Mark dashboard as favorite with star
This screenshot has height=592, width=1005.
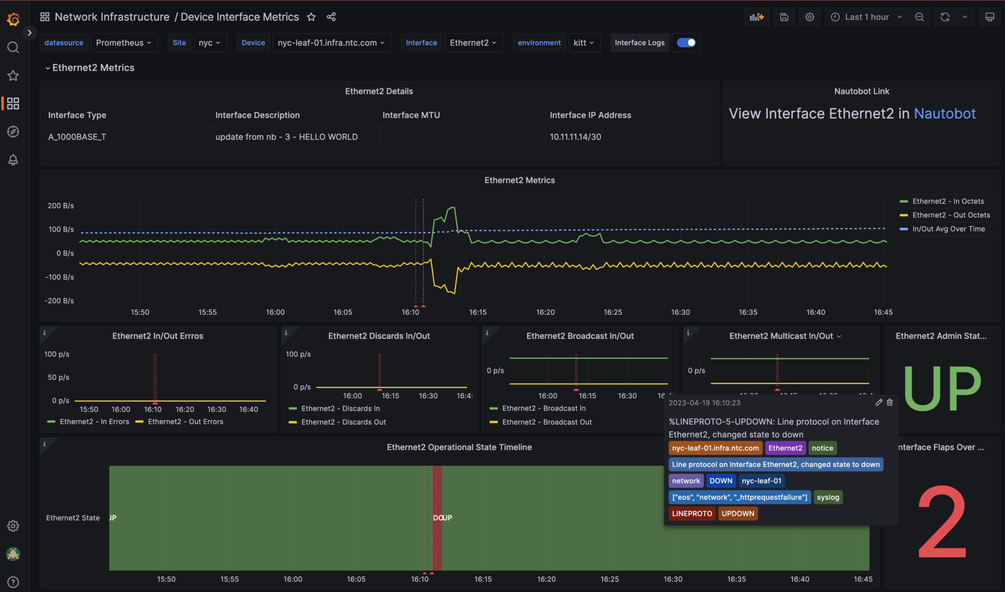(311, 17)
